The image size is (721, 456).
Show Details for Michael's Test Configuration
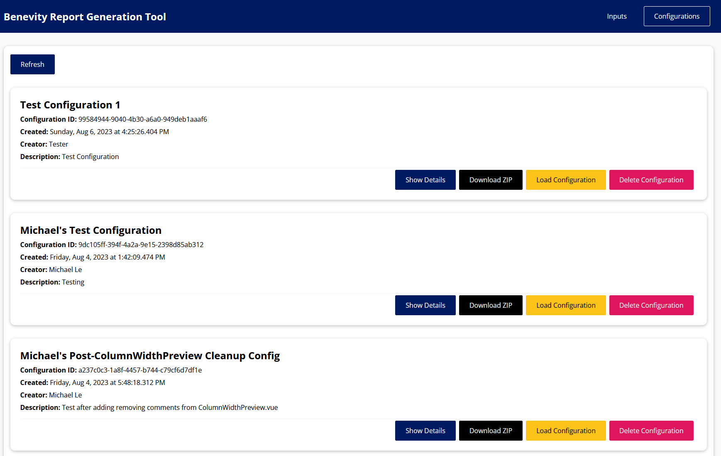(425, 305)
